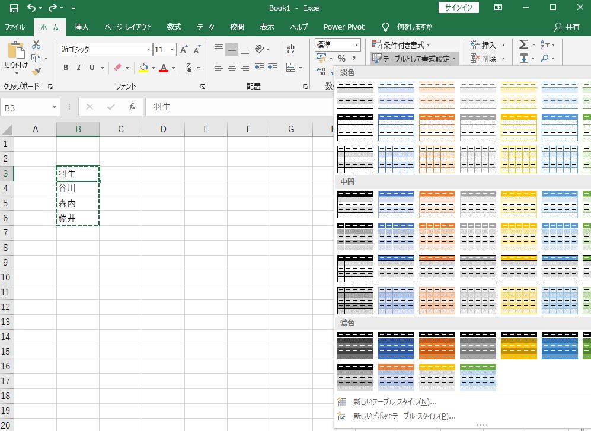Click the Cut scissors icon
The width and height of the screenshot is (591, 431).
coord(36,44)
